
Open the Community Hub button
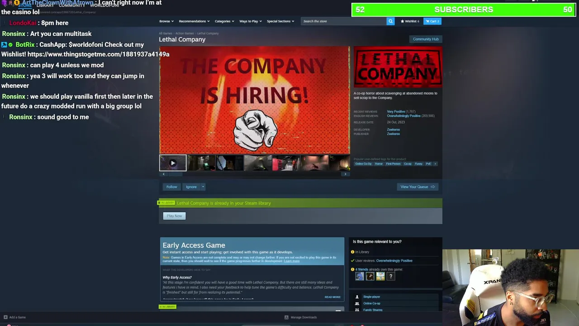[426, 39]
